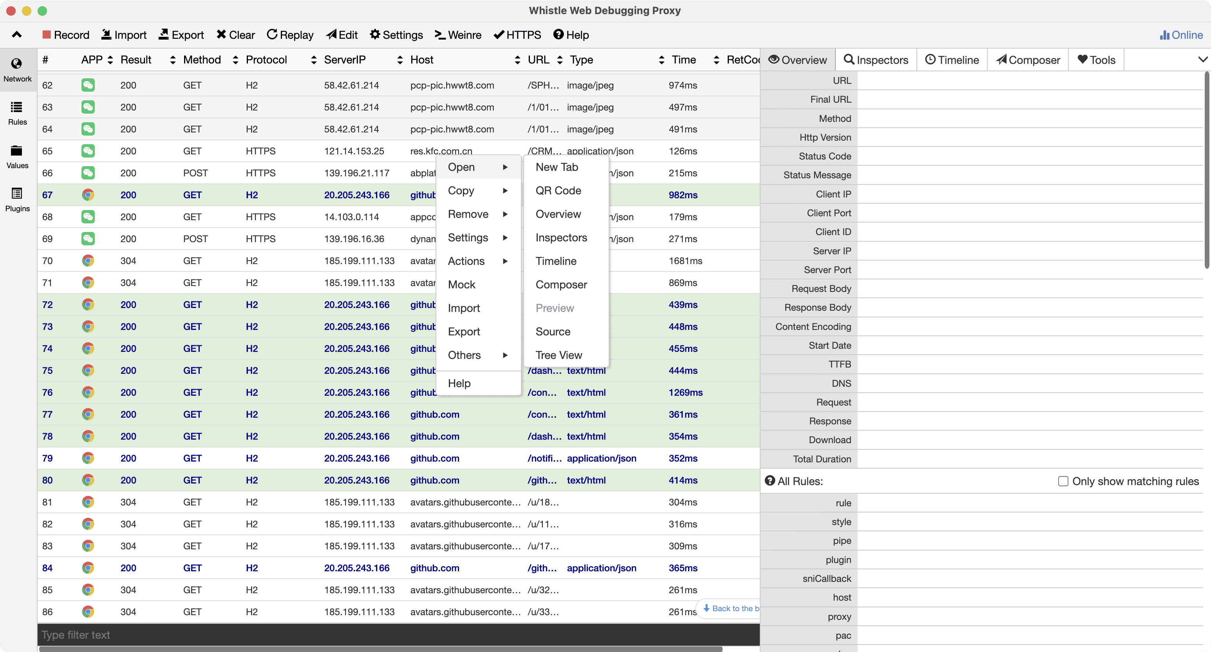
Task: Select Composer in the Open submenu
Action: [x=566, y=284]
